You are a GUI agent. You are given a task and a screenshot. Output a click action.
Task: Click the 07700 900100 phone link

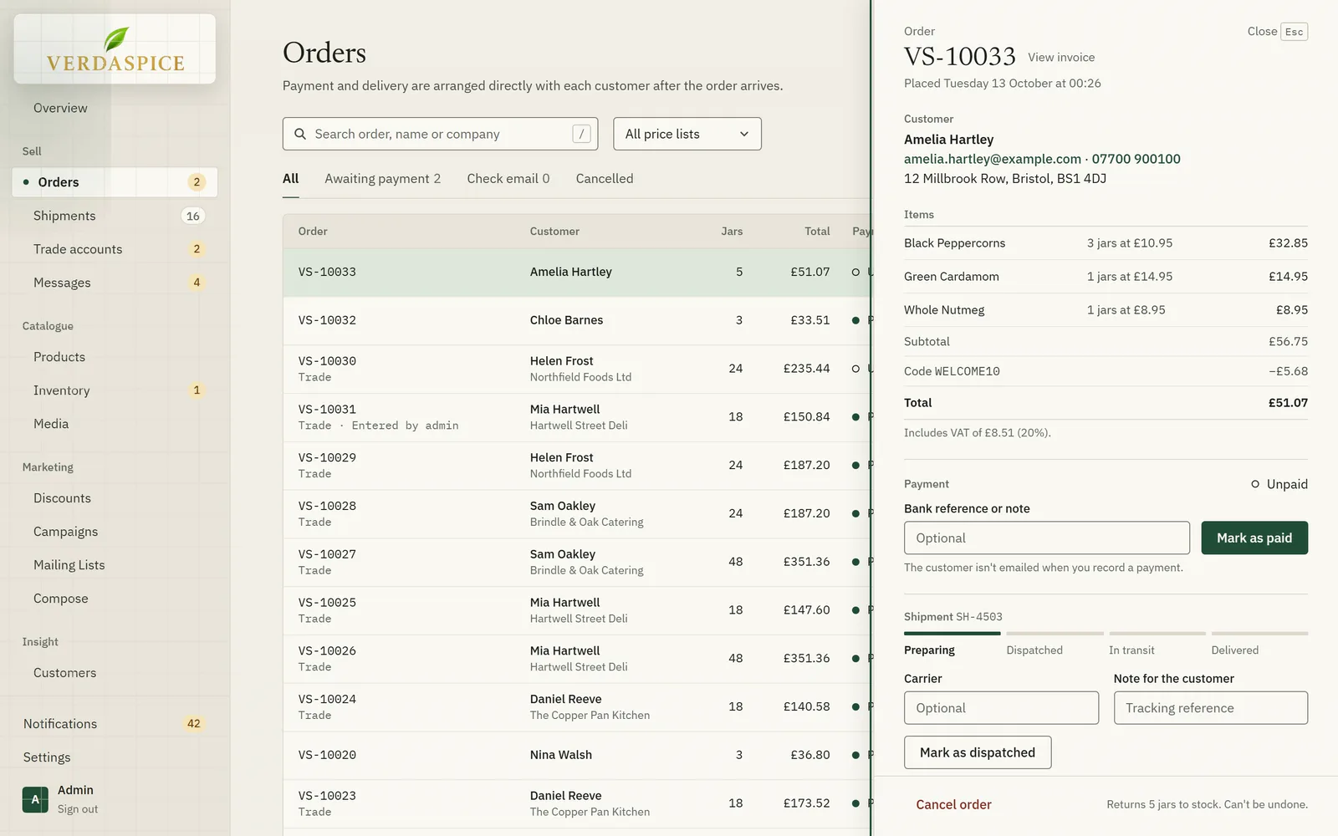1136,159
